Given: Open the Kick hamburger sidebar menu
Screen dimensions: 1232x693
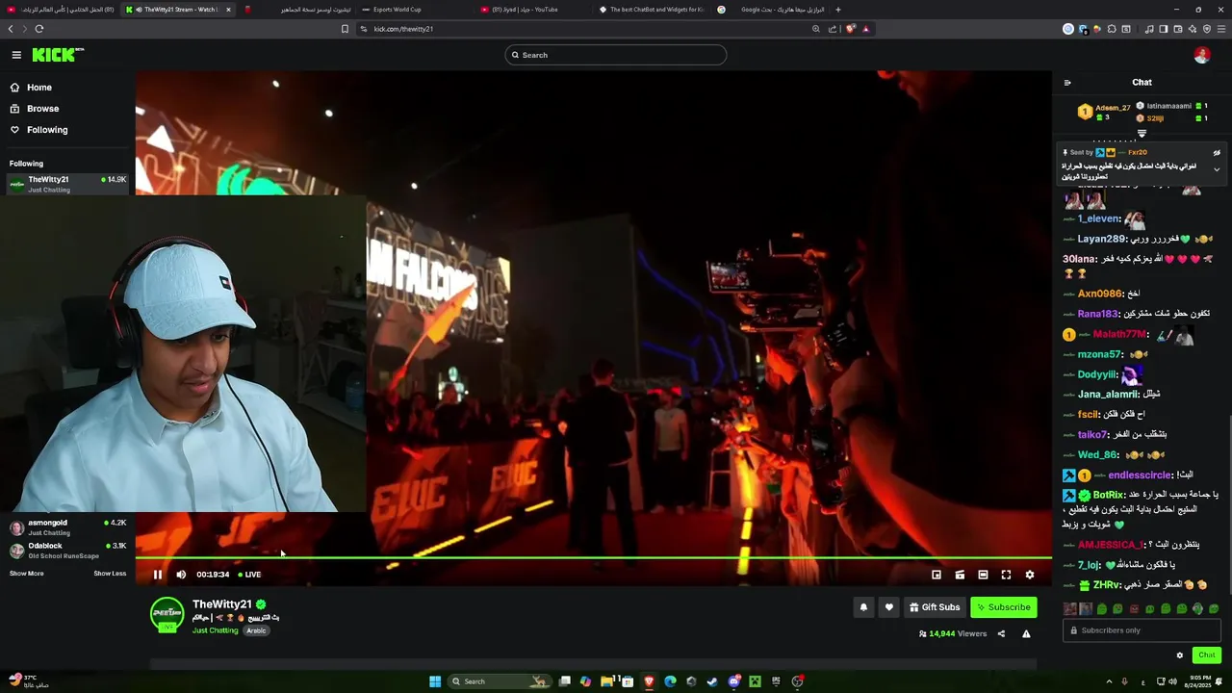Looking at the screenshot, I should point(16,55).
